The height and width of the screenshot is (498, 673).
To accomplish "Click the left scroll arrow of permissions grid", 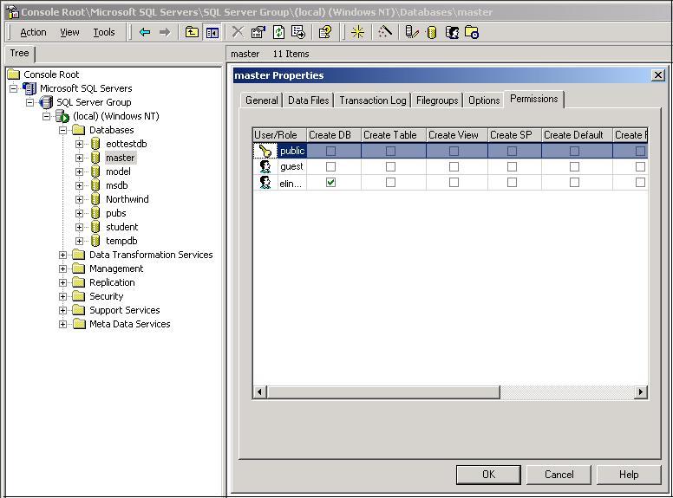I will (x=259, y=391).
